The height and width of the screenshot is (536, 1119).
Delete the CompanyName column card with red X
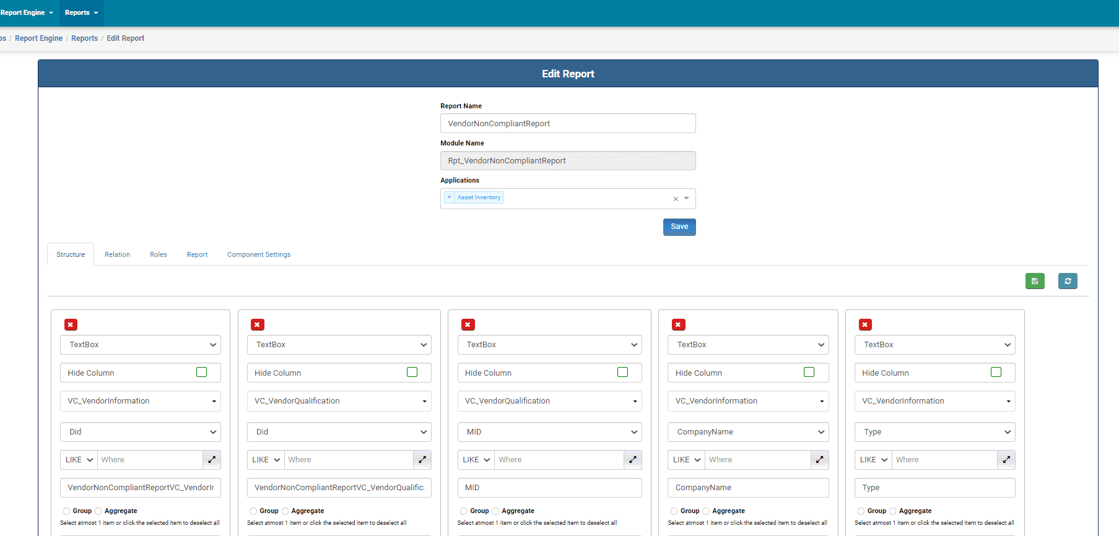point(679,324)
